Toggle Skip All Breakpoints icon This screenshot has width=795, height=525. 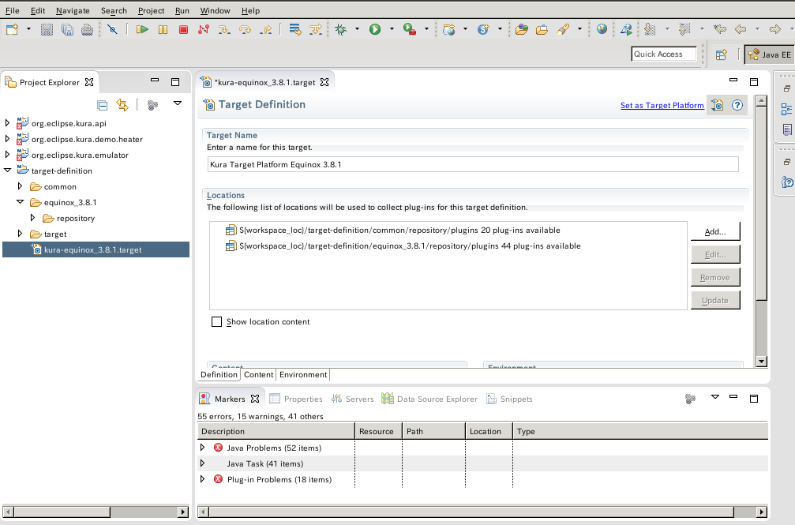point(113,29)
